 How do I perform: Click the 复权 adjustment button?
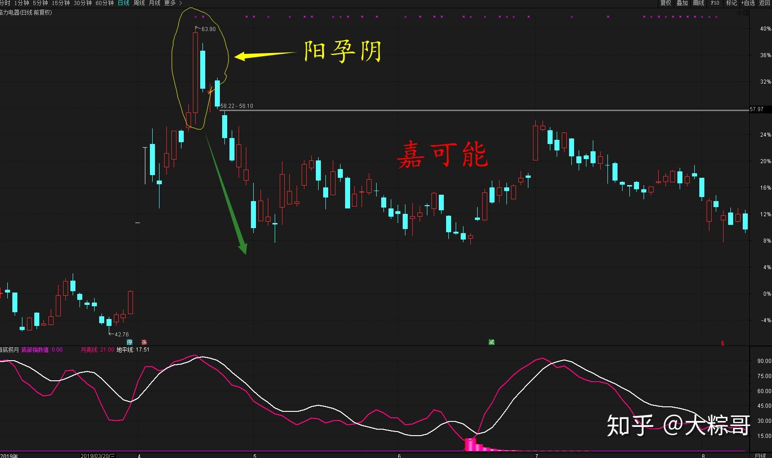666,3
